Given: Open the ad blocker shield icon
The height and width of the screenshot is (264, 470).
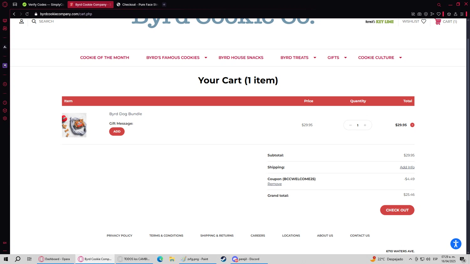Looking at the screenshot, I should tap(426, 14).
